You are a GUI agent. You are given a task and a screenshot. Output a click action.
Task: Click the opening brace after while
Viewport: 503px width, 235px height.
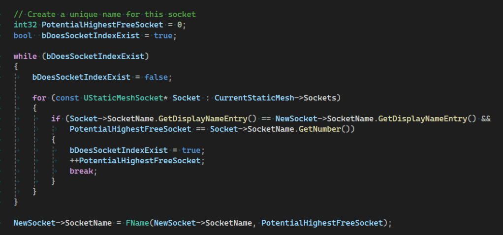[16, 66]
